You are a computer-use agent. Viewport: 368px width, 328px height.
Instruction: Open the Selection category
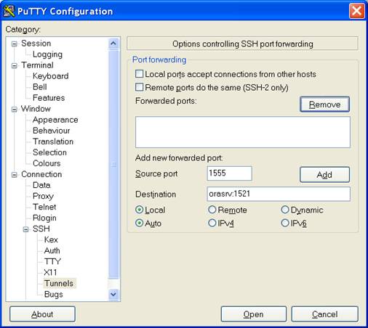(49, 152)
